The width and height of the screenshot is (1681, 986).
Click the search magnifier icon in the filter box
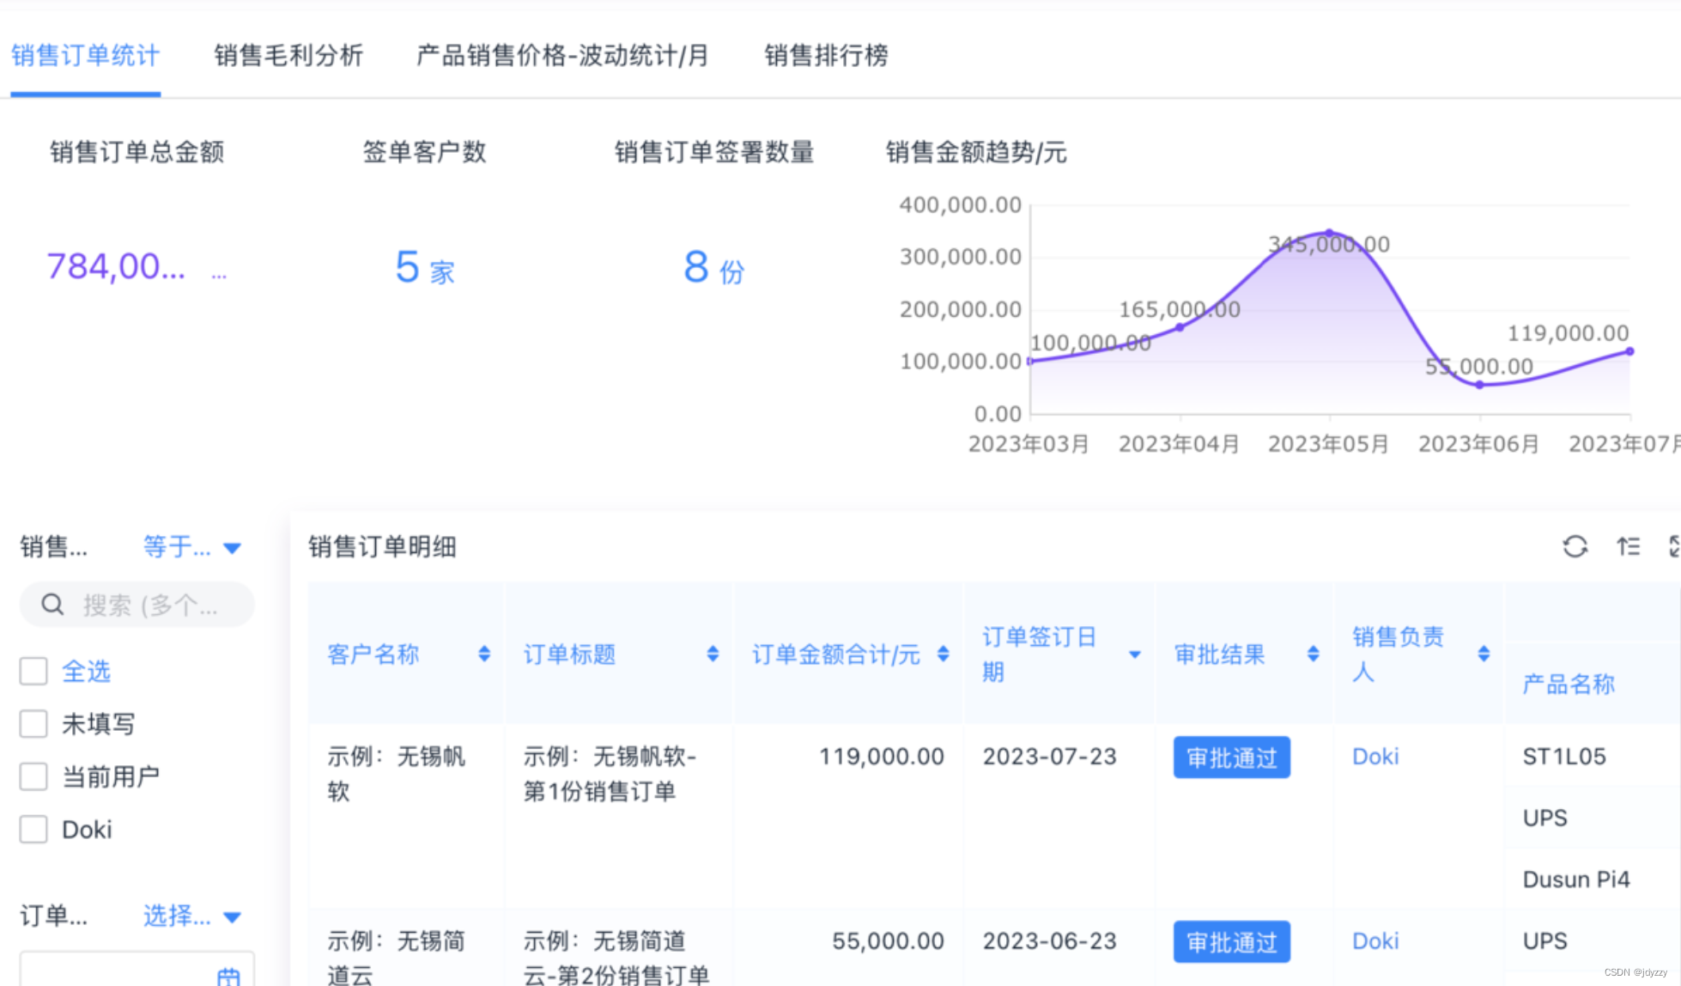[x=52, y=605]
